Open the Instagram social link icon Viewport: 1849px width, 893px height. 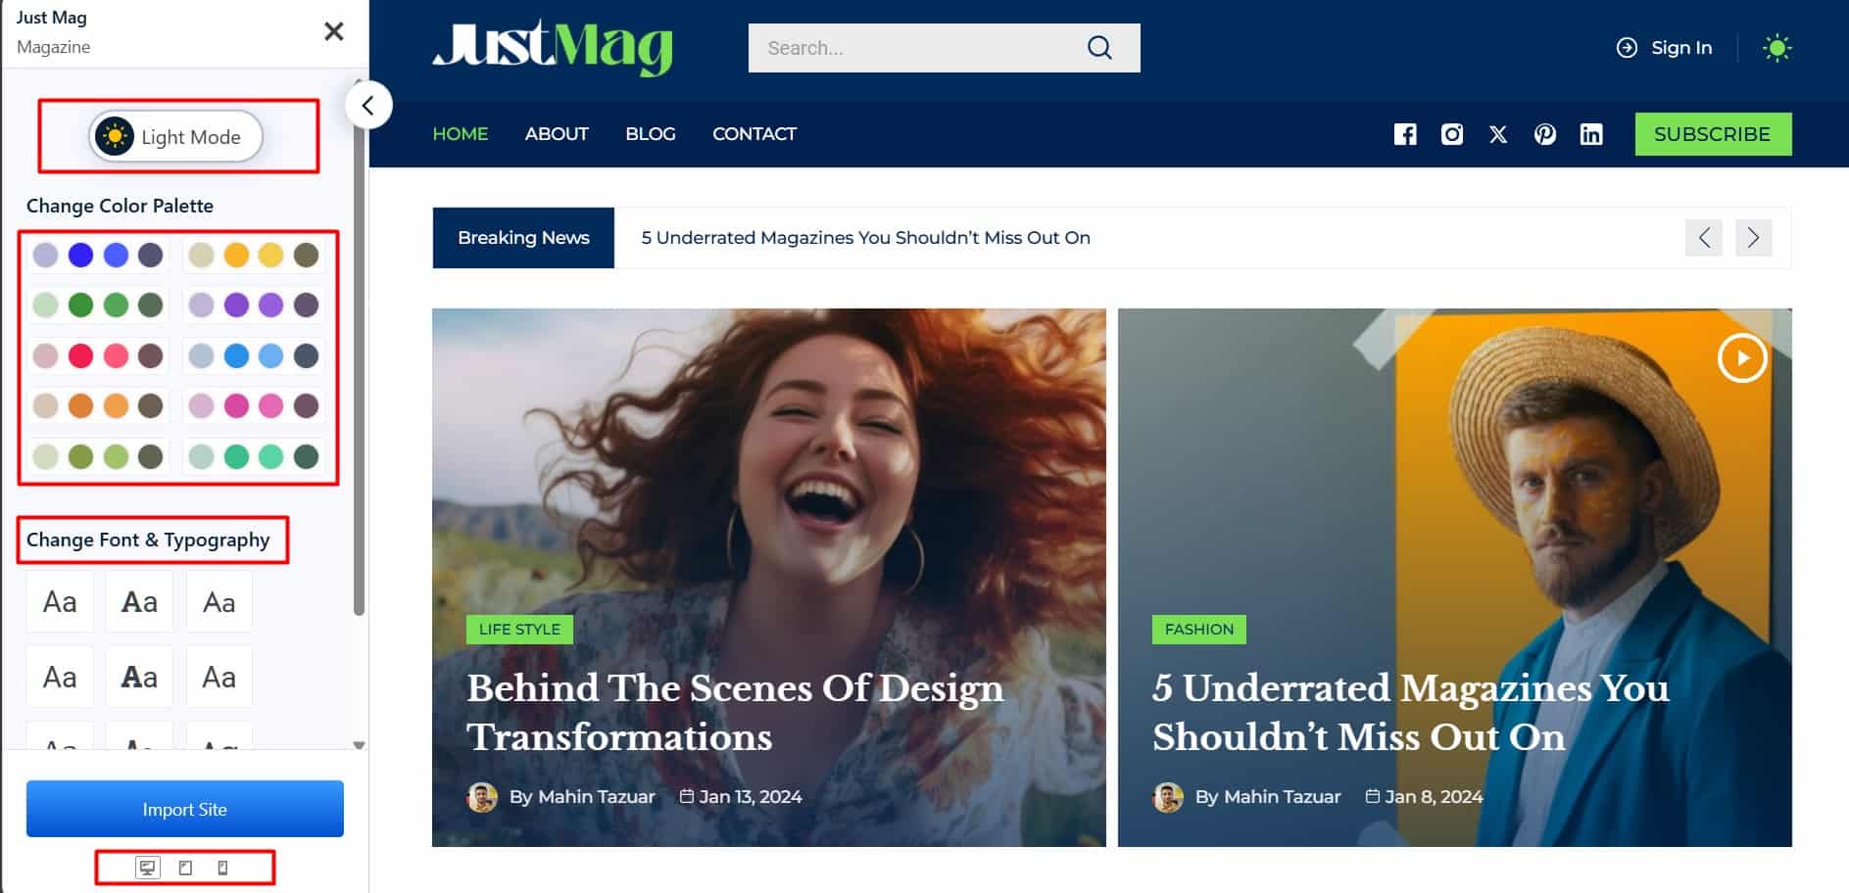pyautogui.click(x=1451, y=134)
